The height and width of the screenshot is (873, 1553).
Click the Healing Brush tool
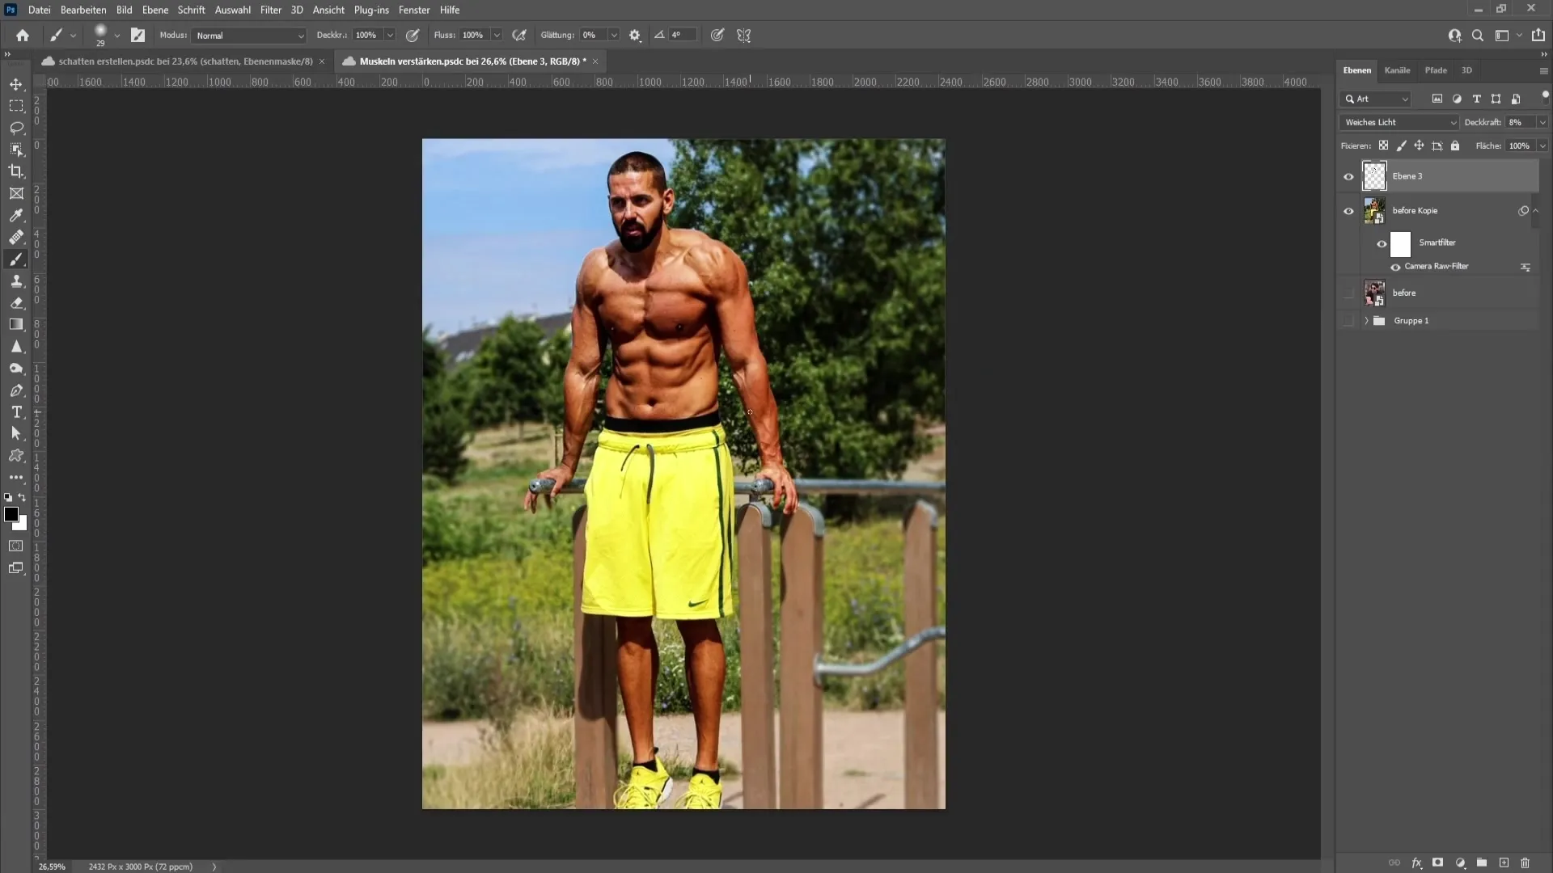[x=16, y=237]
